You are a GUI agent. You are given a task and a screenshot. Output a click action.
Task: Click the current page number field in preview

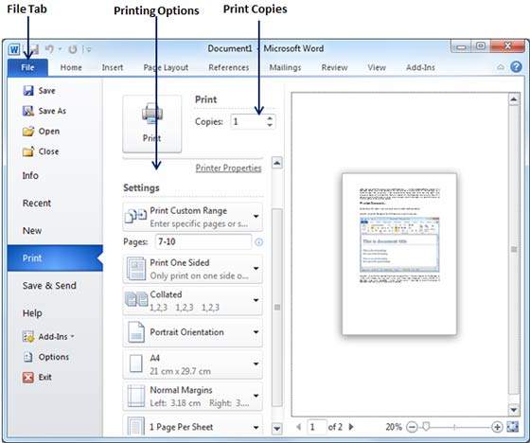(x=317, y=427)
